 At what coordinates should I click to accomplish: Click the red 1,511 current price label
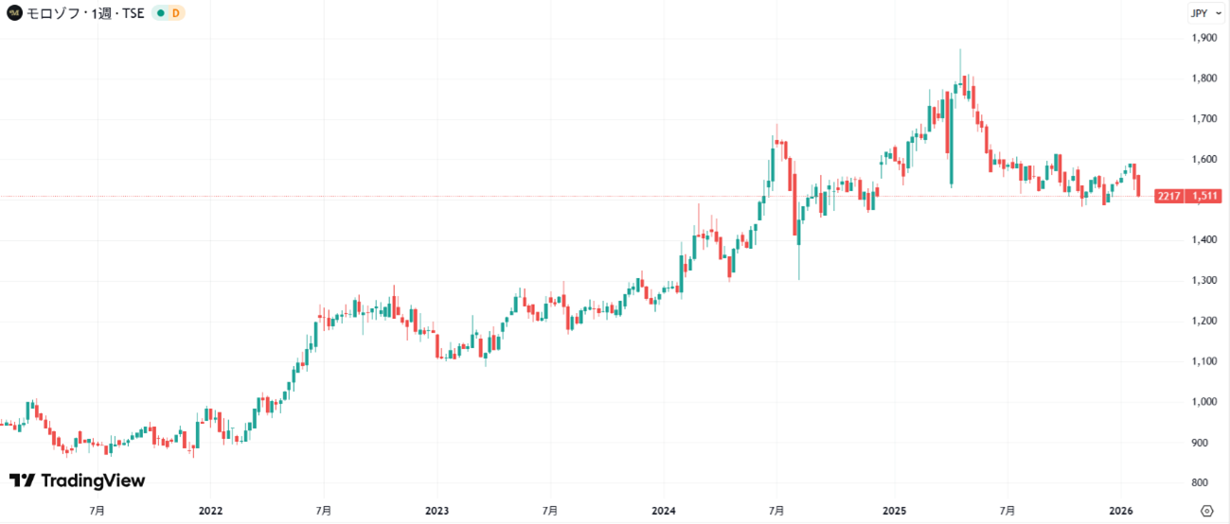tap(1204, 197)
